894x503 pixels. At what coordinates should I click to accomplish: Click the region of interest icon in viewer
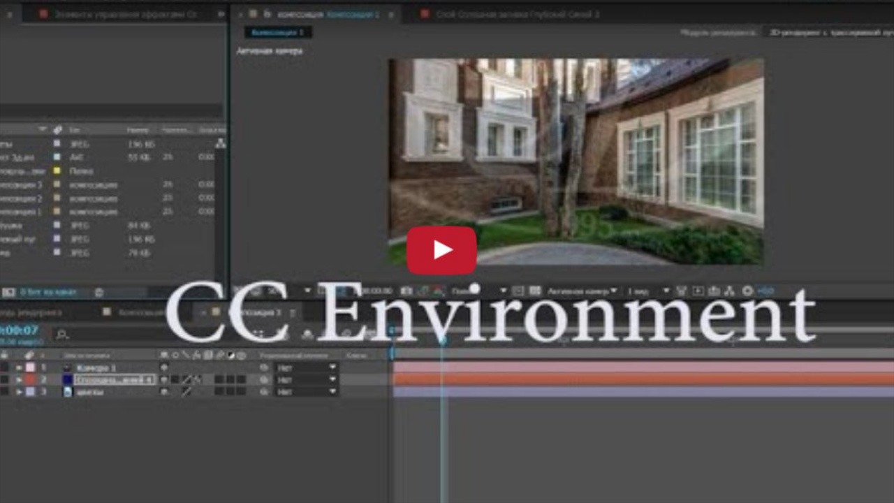518,291
